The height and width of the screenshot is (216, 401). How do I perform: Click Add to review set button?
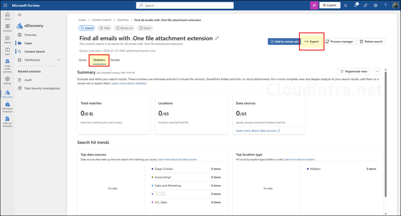[x=284, y=42]
